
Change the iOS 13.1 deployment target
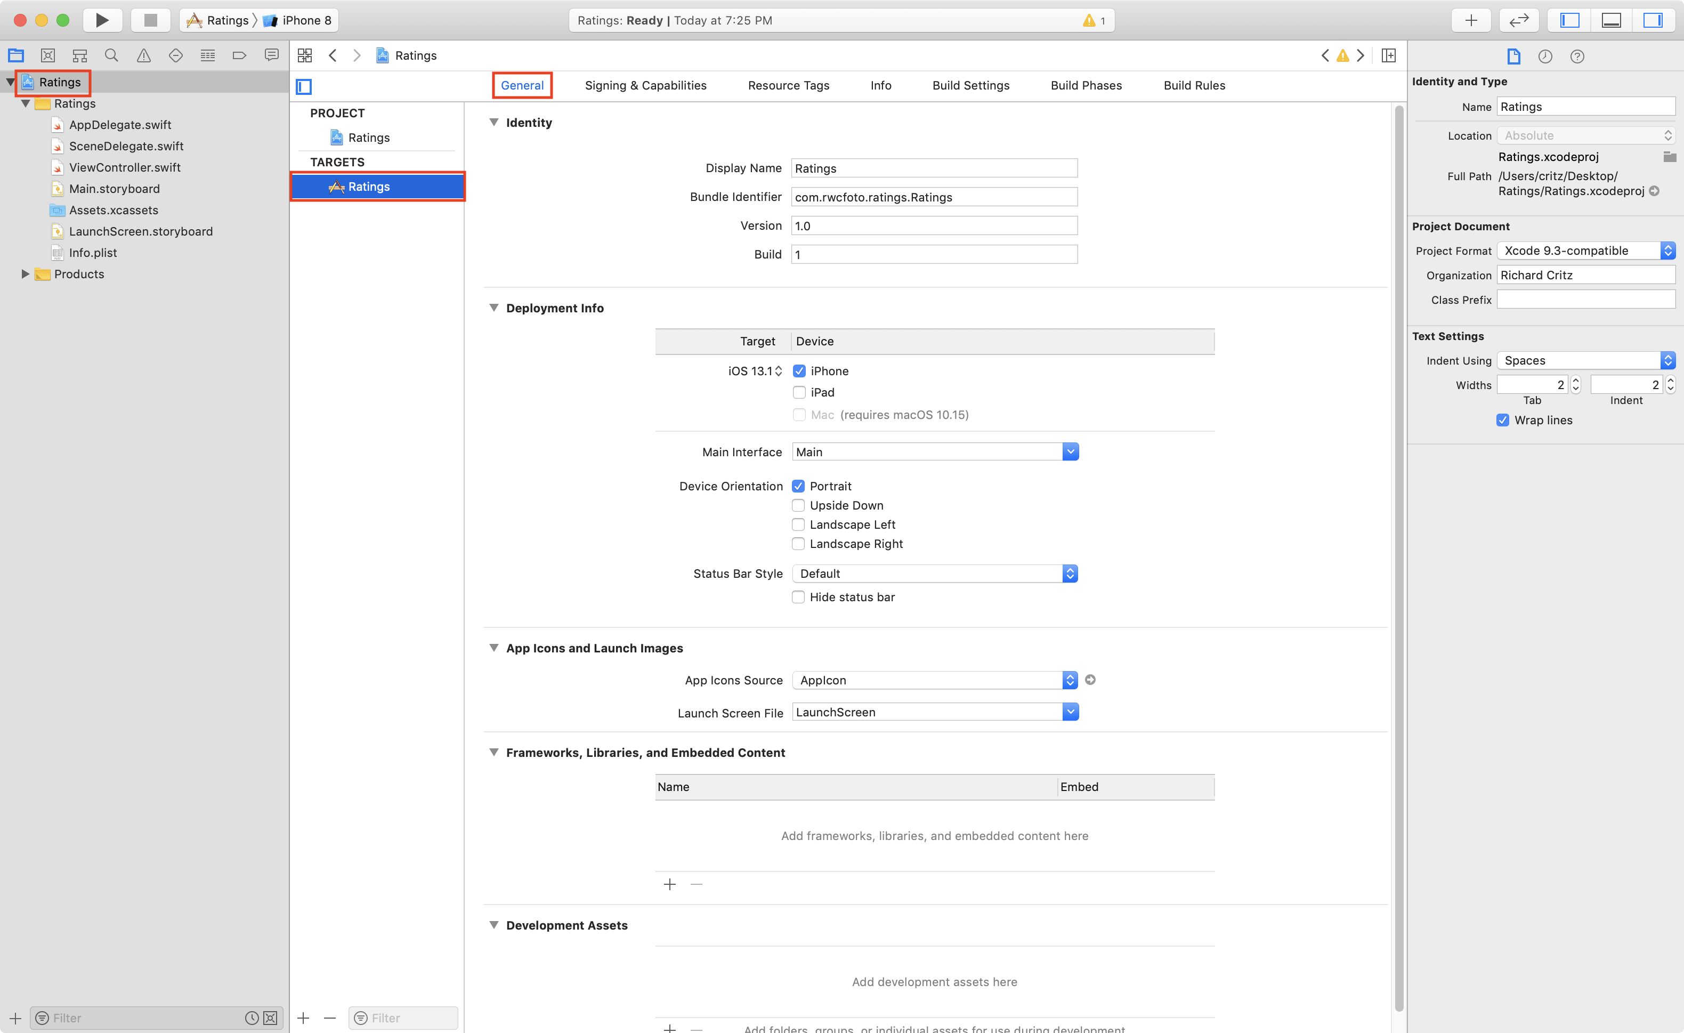tap(755, 370)
